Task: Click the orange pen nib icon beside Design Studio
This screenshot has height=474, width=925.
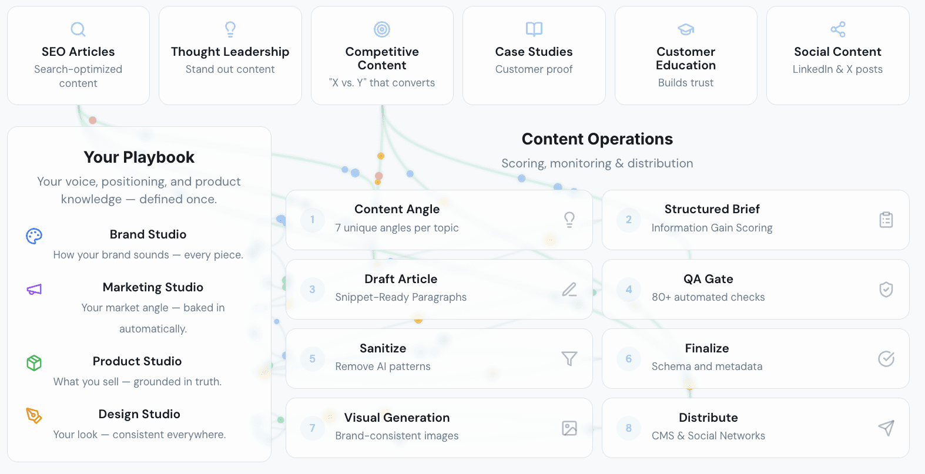Action: [34, 416]
